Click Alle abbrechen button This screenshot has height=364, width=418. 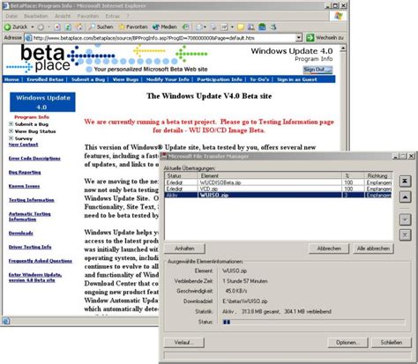click(x=373, y=249)
